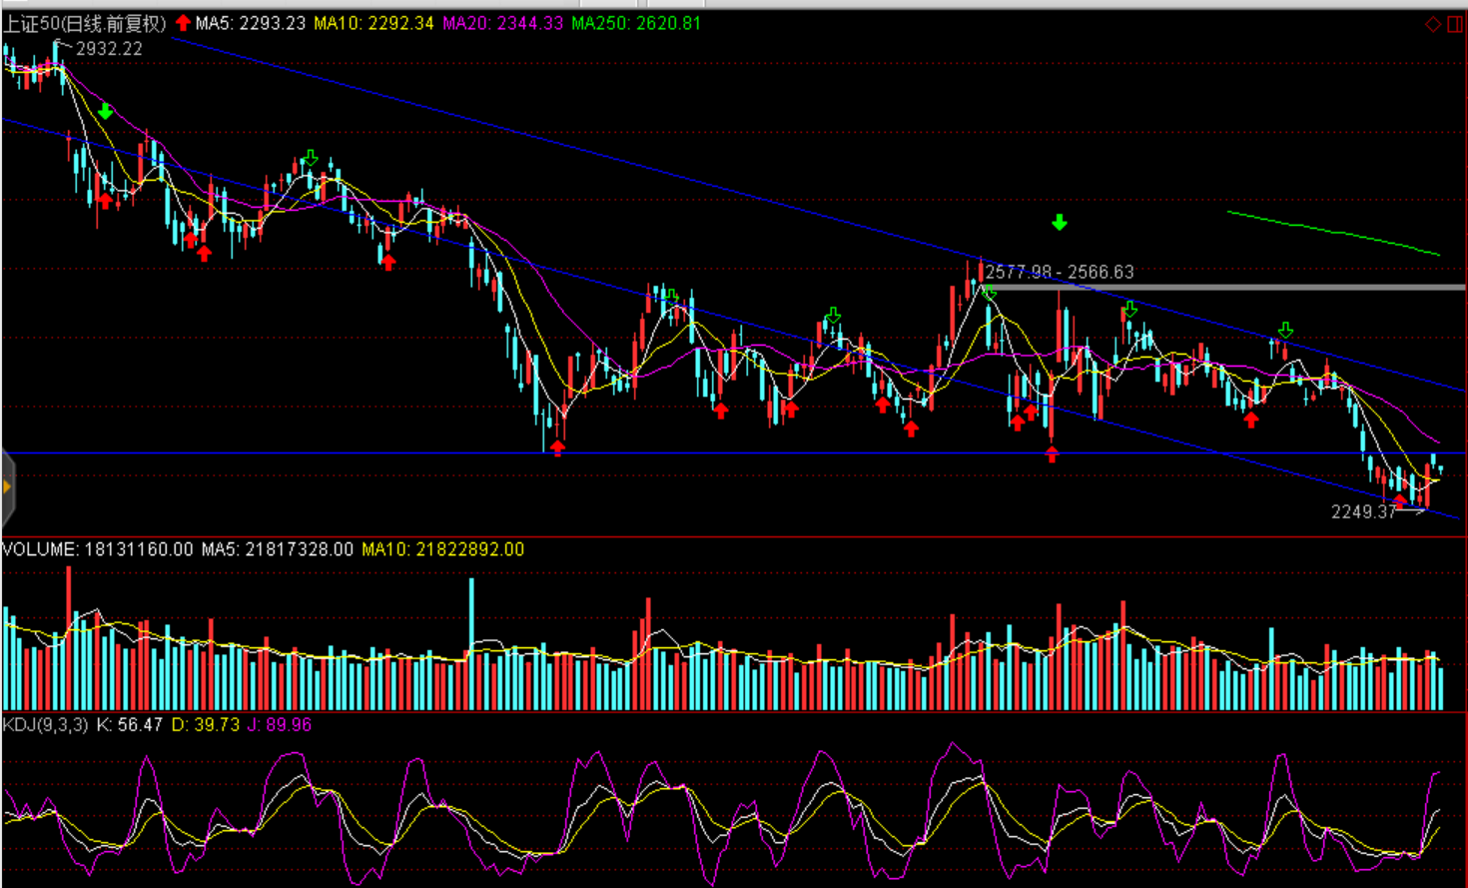Select the yellow MA10 label in price header
The image size is (1468, 888).
click(x=373, y=23)
